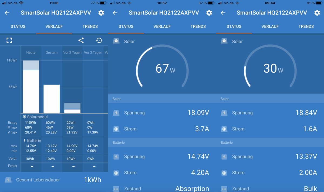324x192 pixels.
Task: Click solar Spannung icon beside 18.09V
Action: click(116, 113)
